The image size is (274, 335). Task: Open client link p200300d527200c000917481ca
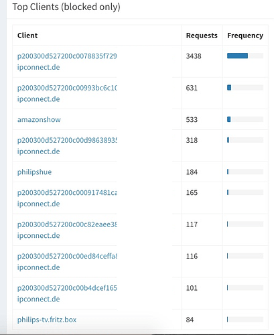[x=67, y=198]
